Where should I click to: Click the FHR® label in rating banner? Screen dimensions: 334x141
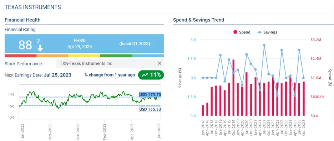[80, 40]
